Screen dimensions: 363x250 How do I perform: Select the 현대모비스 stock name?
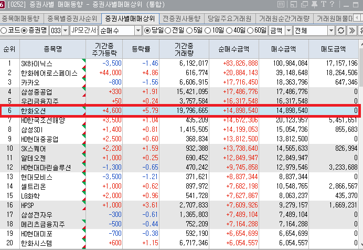click(x=37, y=177)
